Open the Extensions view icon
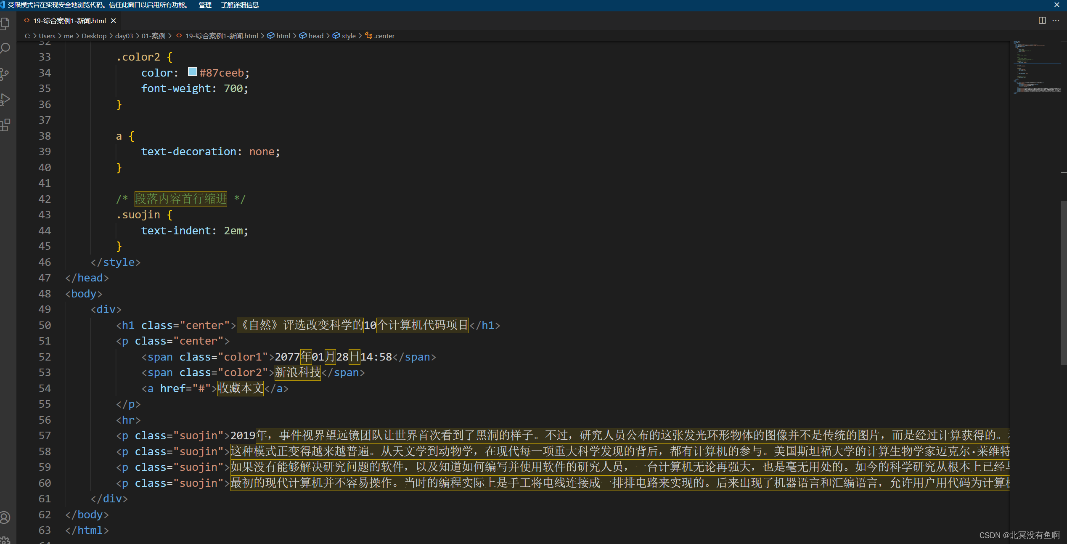Viewport: 1067px width, 544px height. (x=5, y=125)
